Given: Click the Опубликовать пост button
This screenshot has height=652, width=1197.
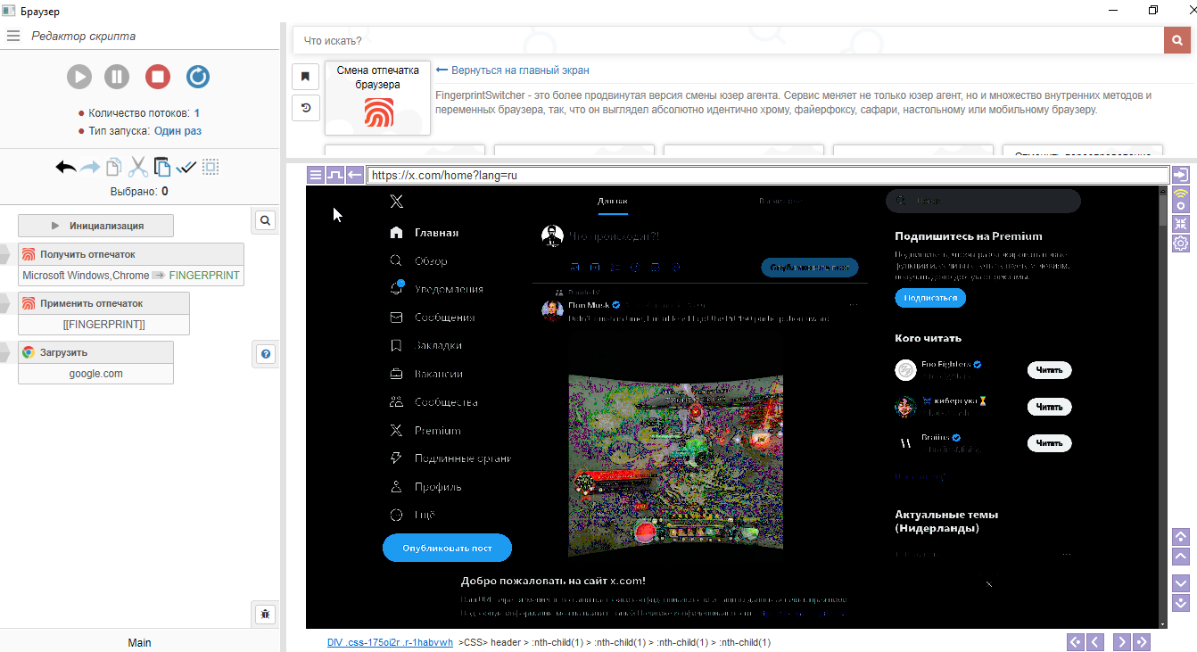Looking at the screenshot, I should click(447, 548).
